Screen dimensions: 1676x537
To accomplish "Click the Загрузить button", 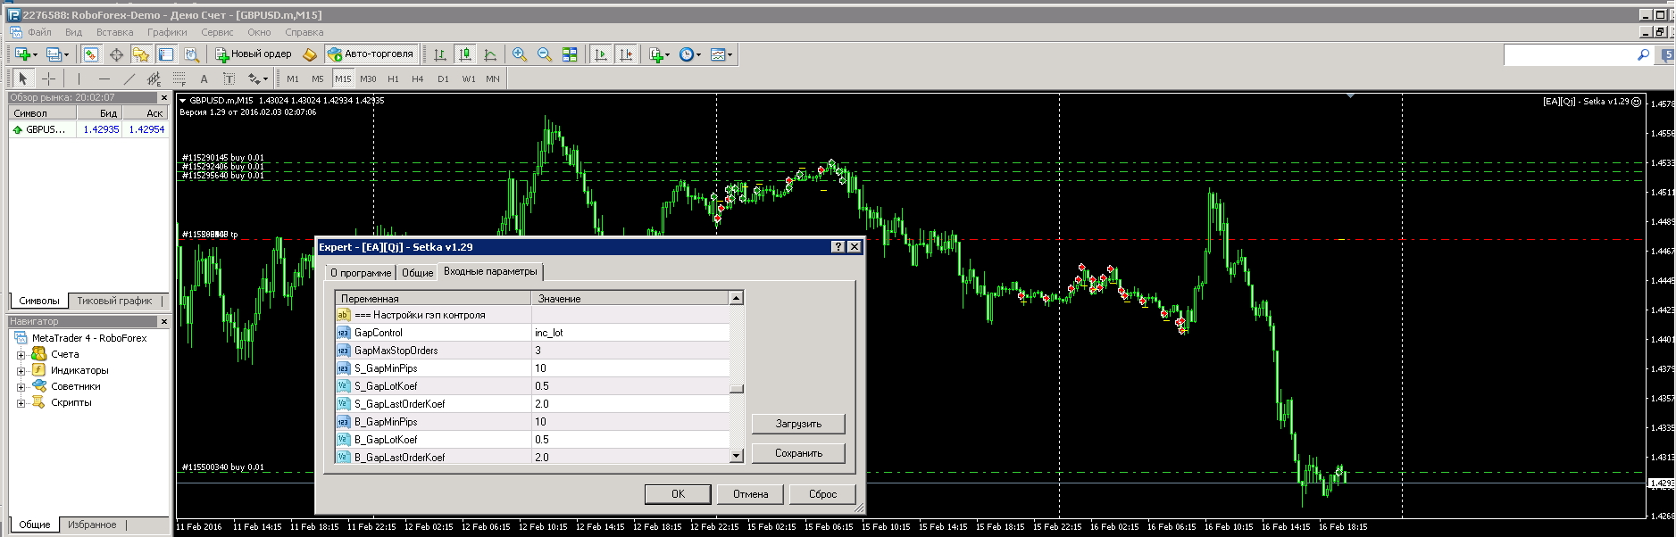I will coord(798,424).
